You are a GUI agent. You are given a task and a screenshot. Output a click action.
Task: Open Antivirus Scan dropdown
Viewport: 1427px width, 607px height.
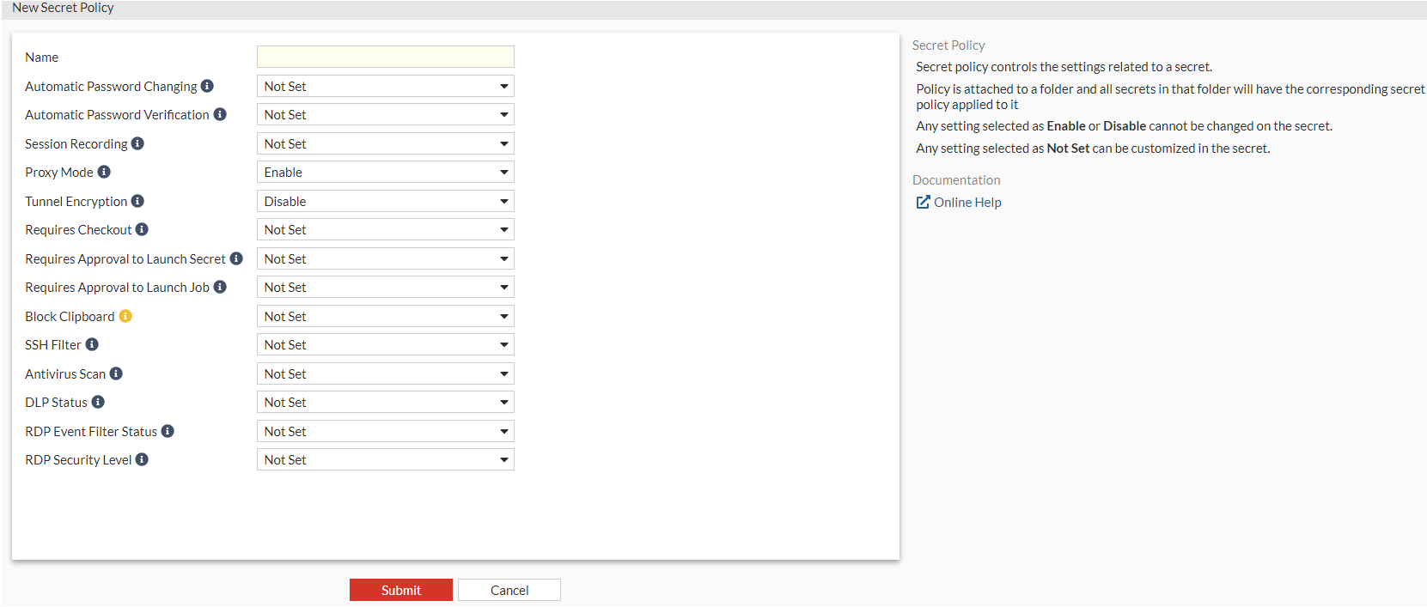[386, 373]
